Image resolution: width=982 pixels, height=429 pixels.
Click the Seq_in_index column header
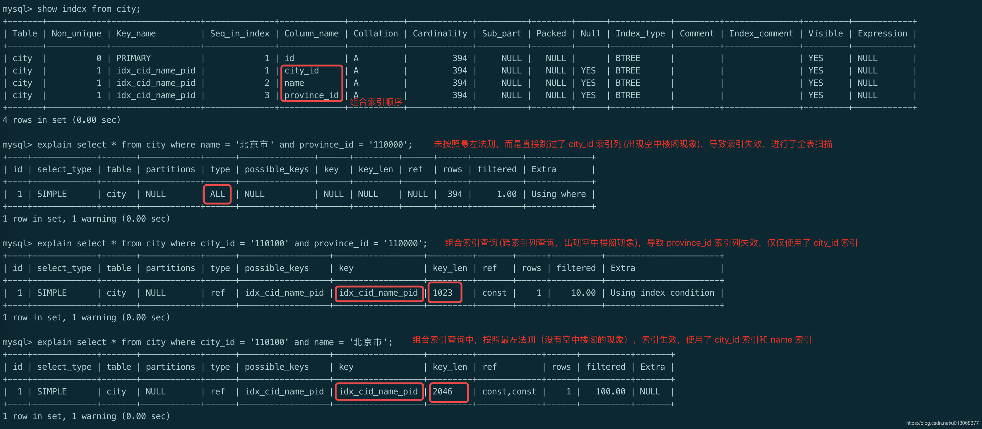pos(239,34)
